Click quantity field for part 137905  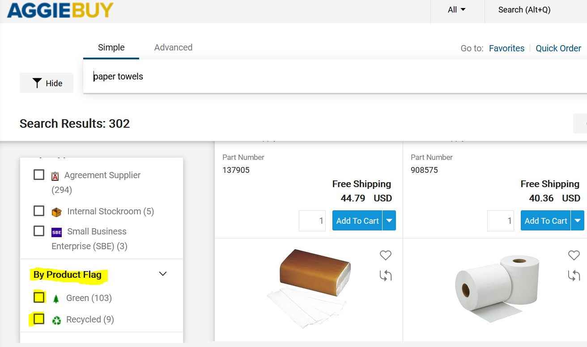tap(312, 221)
